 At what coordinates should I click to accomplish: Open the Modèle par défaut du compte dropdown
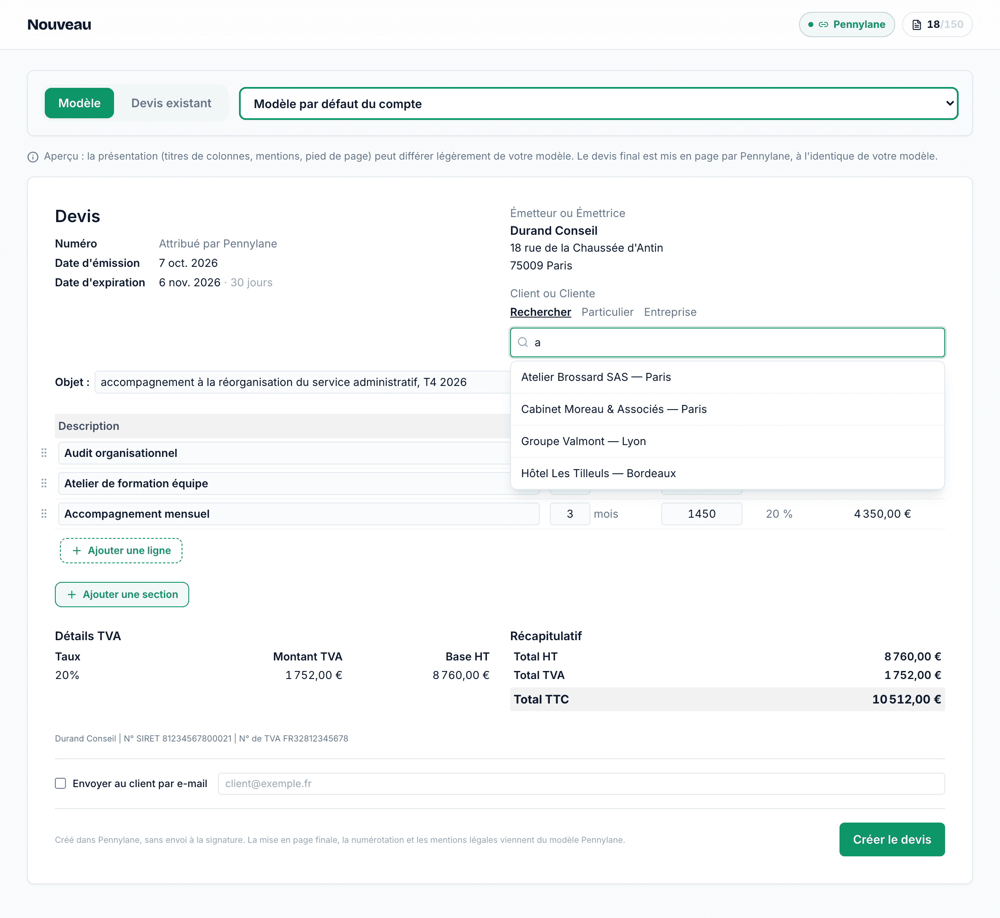598,103
